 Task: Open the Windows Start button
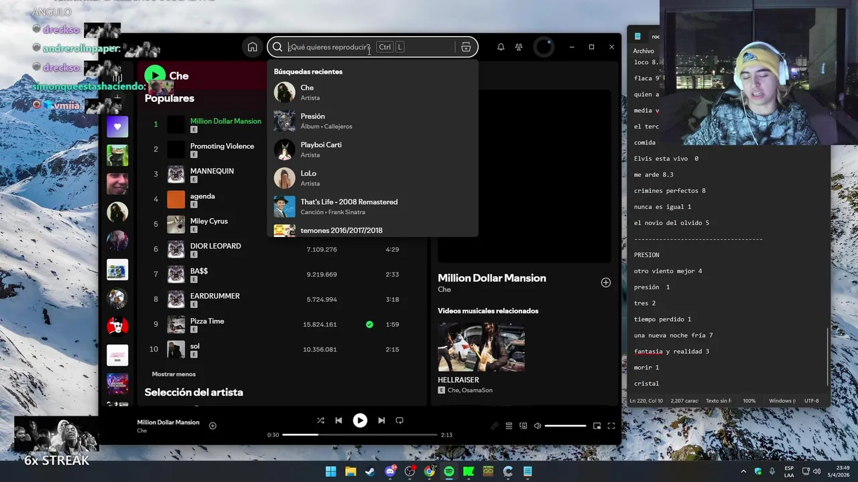(330, 471)
